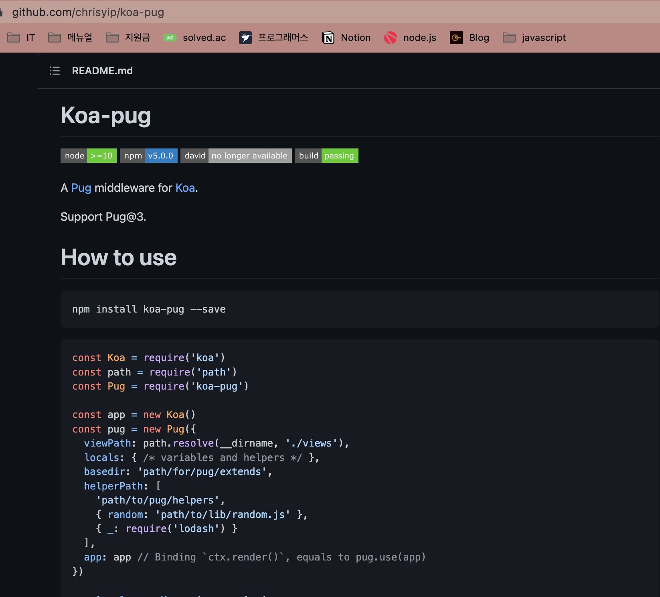Open the solved.ac bookmark
Viewport: 660px width, 597px height.
(195, 38)
